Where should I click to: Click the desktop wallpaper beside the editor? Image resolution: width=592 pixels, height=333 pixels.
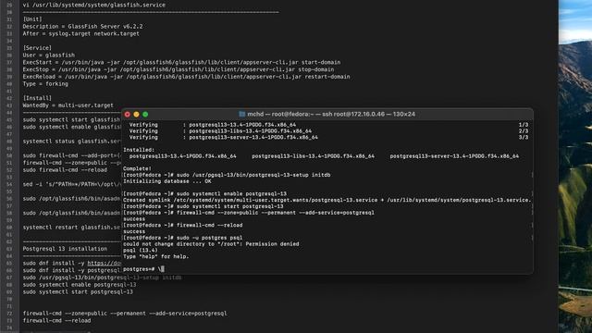click(575, 166)
